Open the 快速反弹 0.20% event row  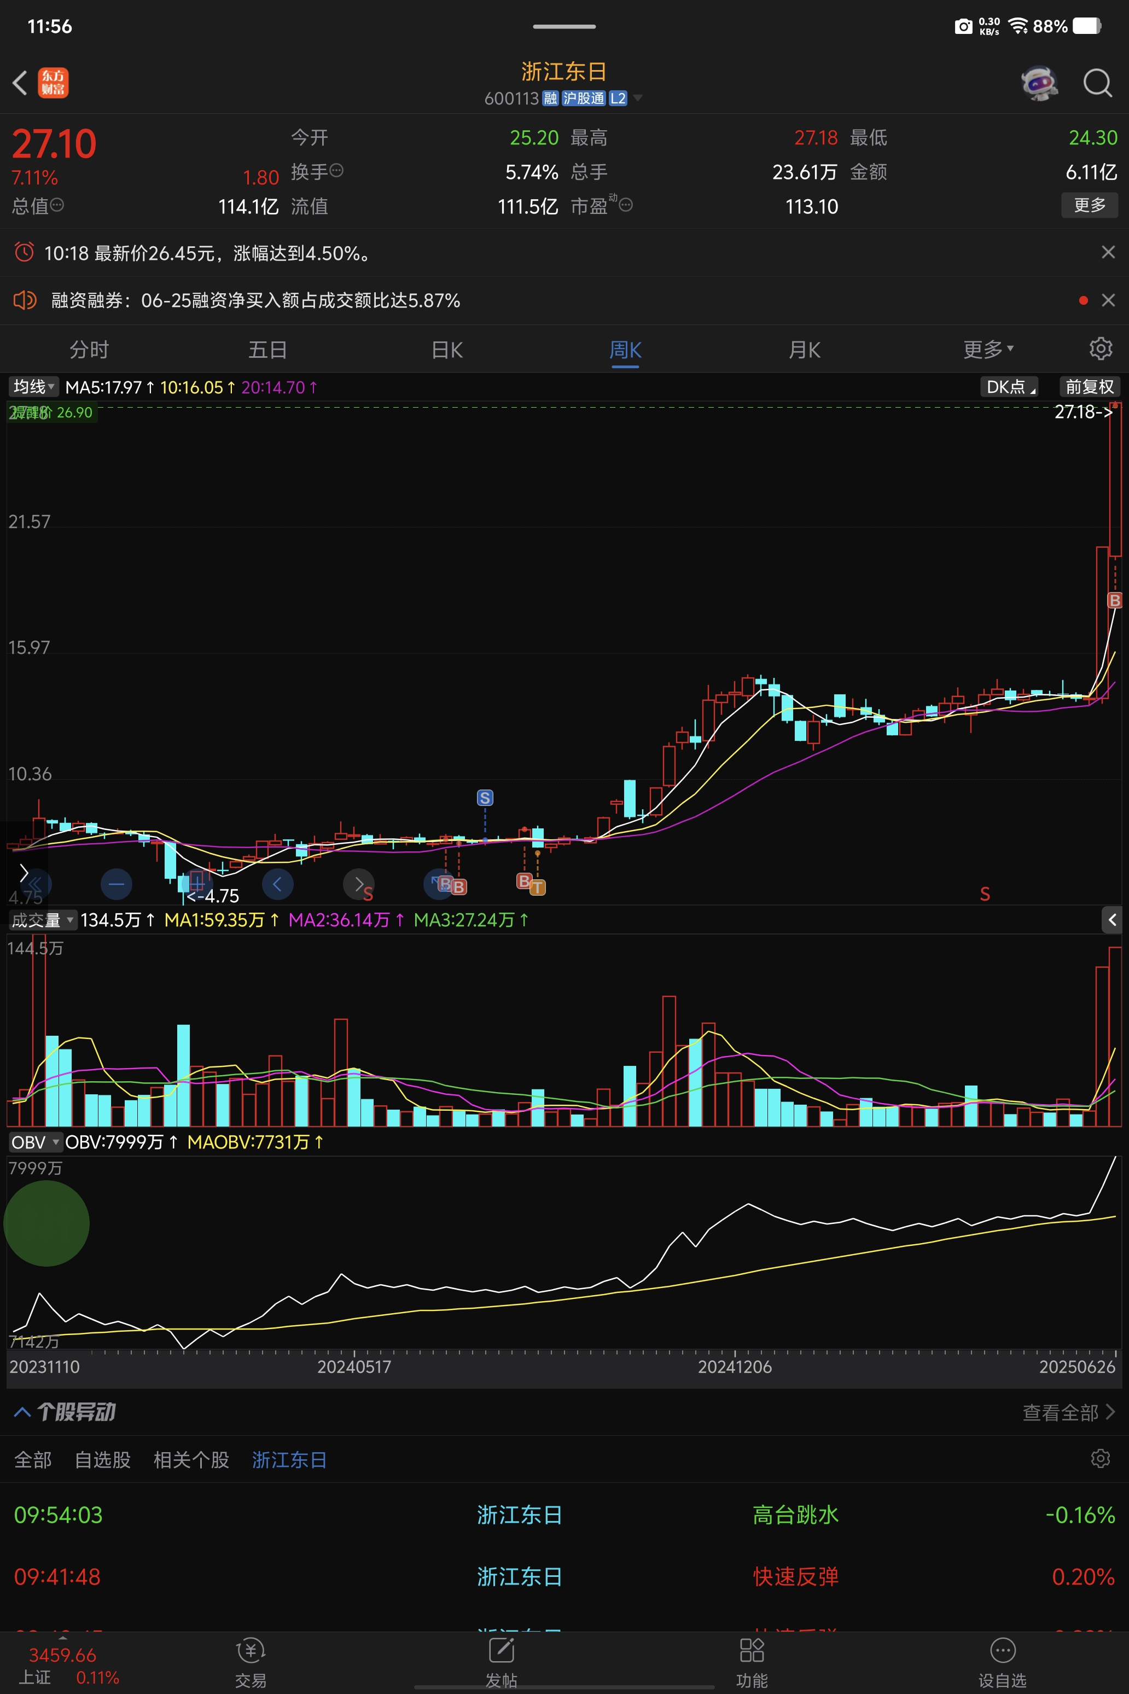point(564,1576)
